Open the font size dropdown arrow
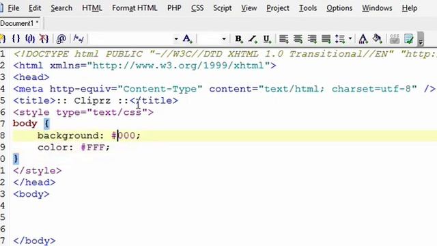The height and width of the screenshot is (246, 437). point(224,39)
